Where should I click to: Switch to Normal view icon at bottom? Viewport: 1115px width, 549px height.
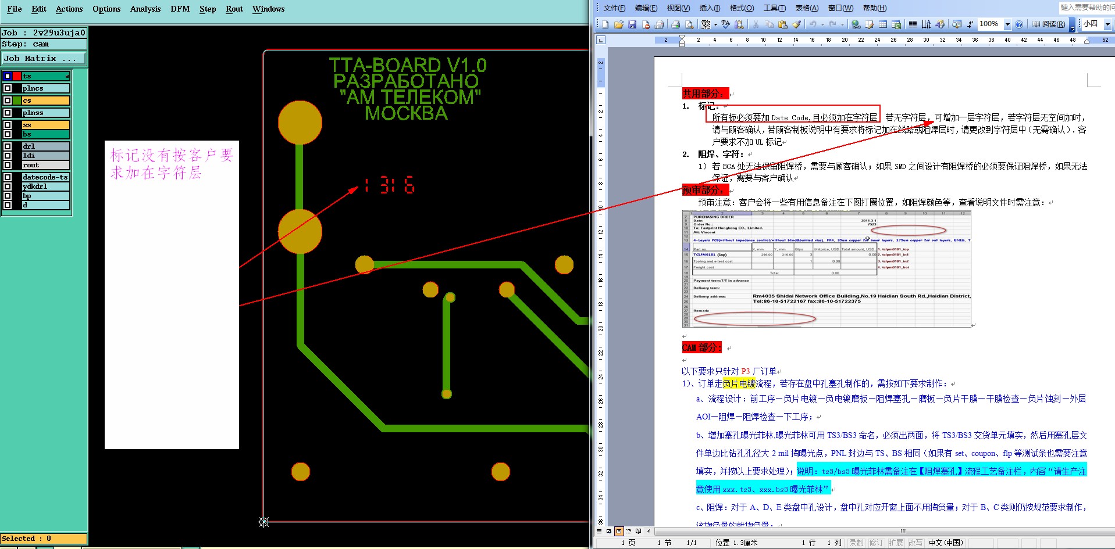pyautogui.click(x=599, y=531)
